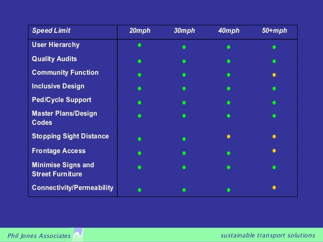Click green dot for Frontage Access at 20mph

(139, 153)
